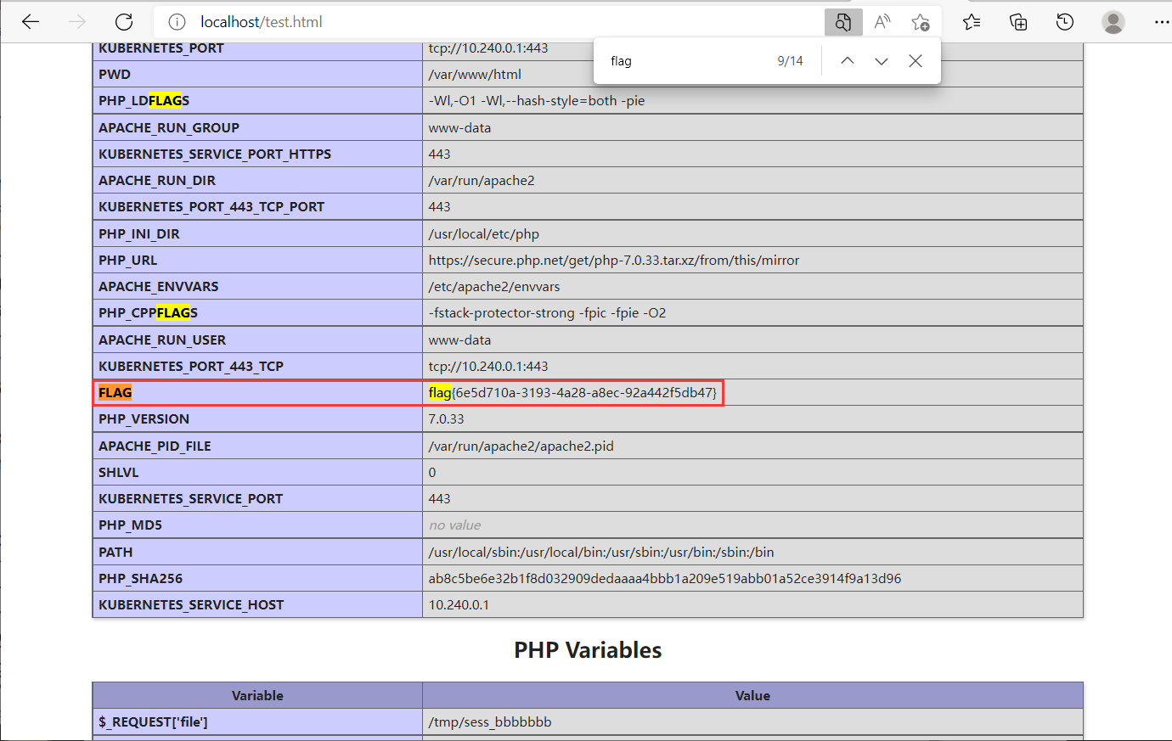Screen dimensions: 1172x741
Task: Click the /usr/local/sbin PATH value
Action: (601, 553)
